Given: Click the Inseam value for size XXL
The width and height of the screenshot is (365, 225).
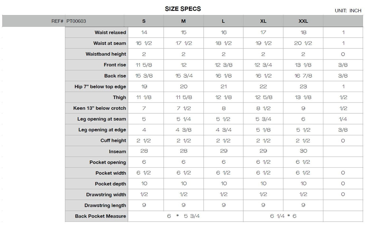Looking at the screenshot, I should coord(303,151).
